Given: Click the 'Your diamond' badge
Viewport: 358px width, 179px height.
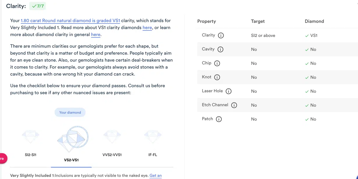Looking at the screenshot, I should 70,112.
